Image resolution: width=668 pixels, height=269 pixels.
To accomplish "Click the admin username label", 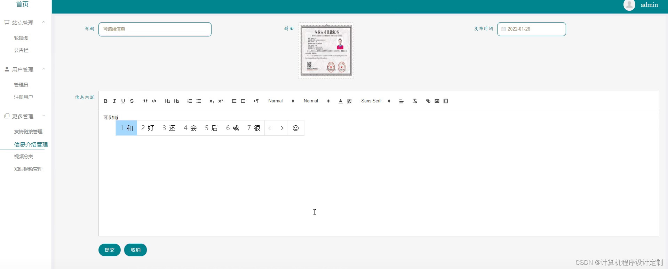I will [649, 5].
